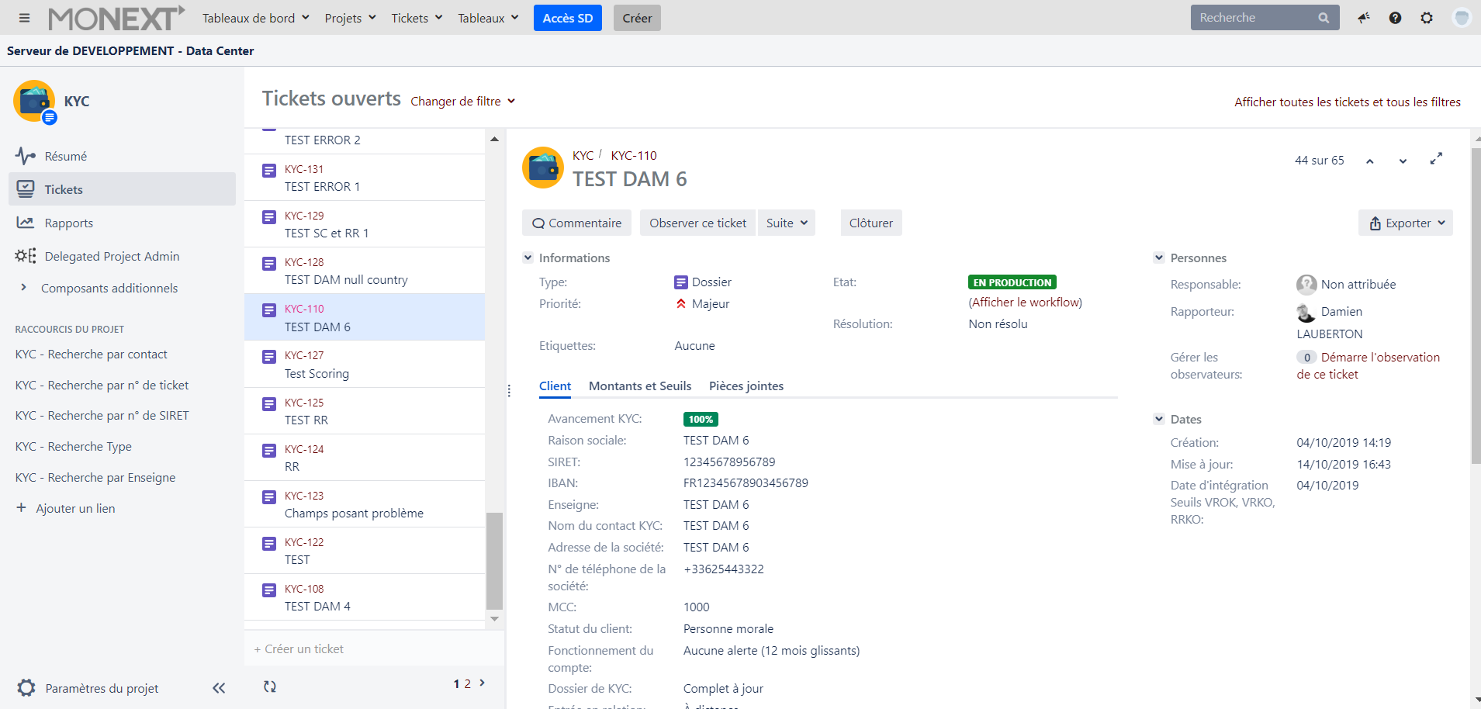Screen dimensions: 1481x709
Task: Go to the previous ticket arrow
Action: [1370, 161]
